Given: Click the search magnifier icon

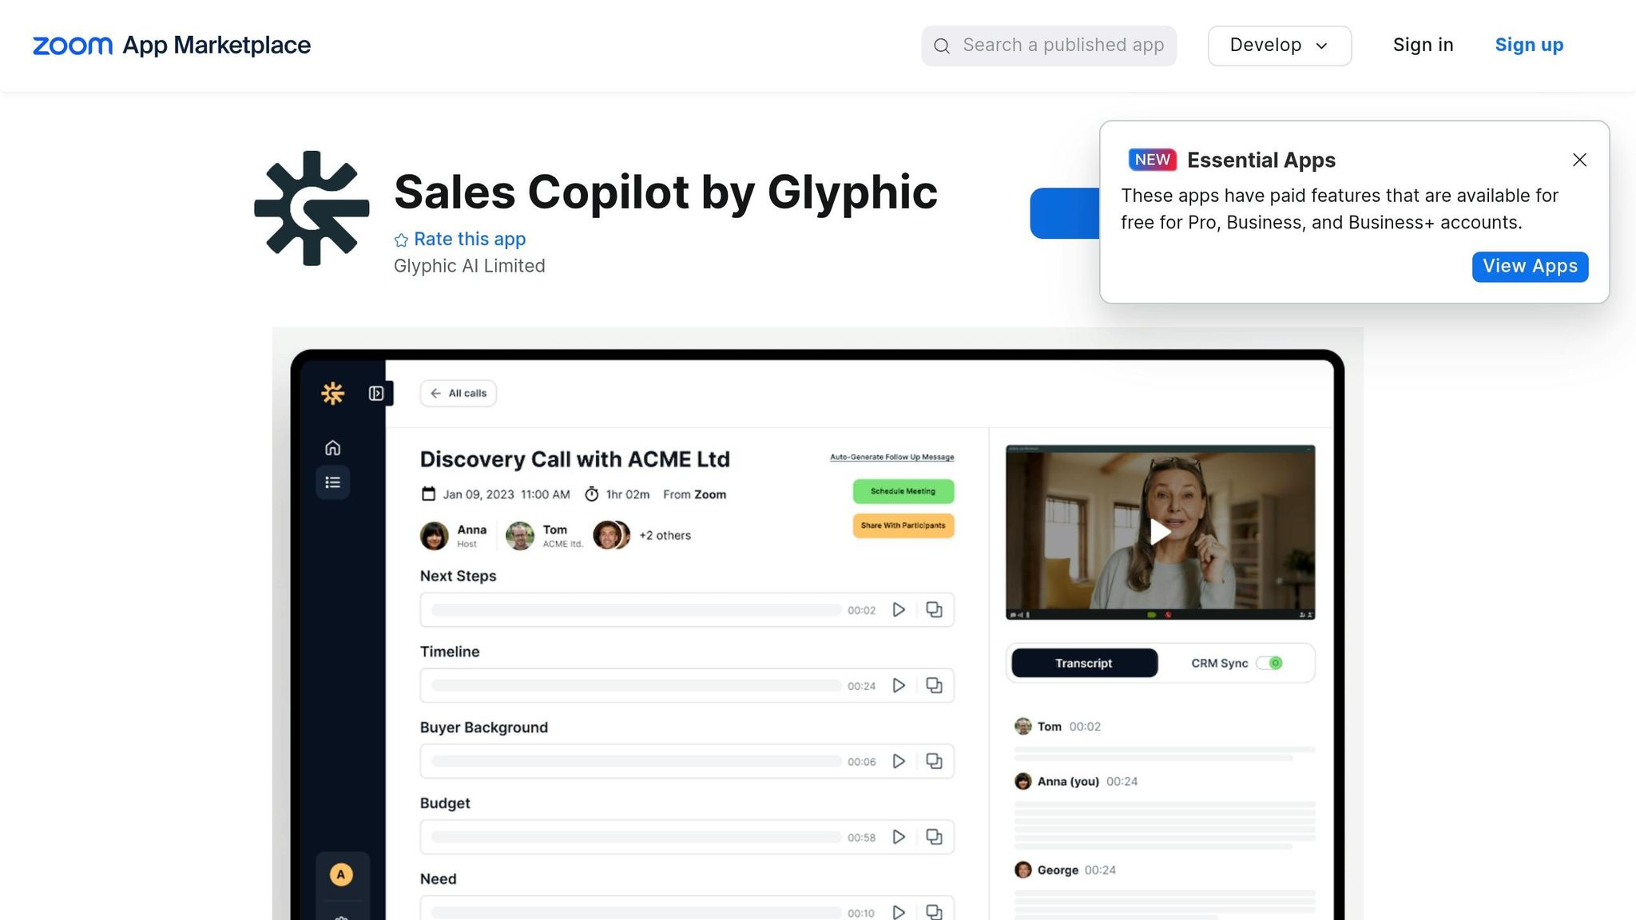Looking at the screenshot, I should (x=942, y=46).
